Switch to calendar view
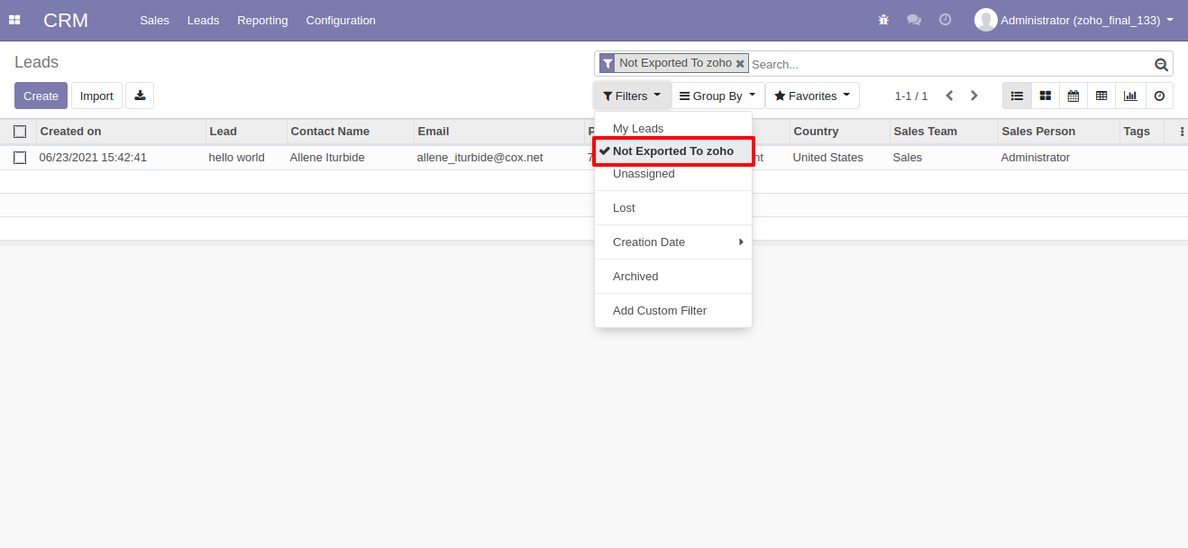The width and height of the screenshot is (1188, 548). (1074, 96)
